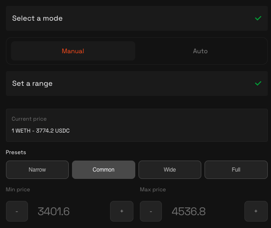Choose the Wide preset range
Viewport: 271px width, 228px height.
coord(170,170)
